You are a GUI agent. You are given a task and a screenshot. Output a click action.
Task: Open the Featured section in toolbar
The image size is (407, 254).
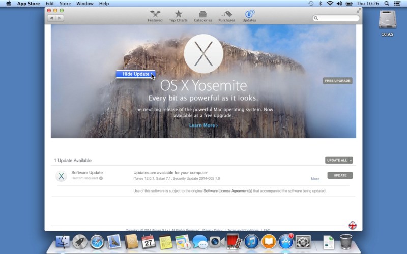click(x=155, y=16)
